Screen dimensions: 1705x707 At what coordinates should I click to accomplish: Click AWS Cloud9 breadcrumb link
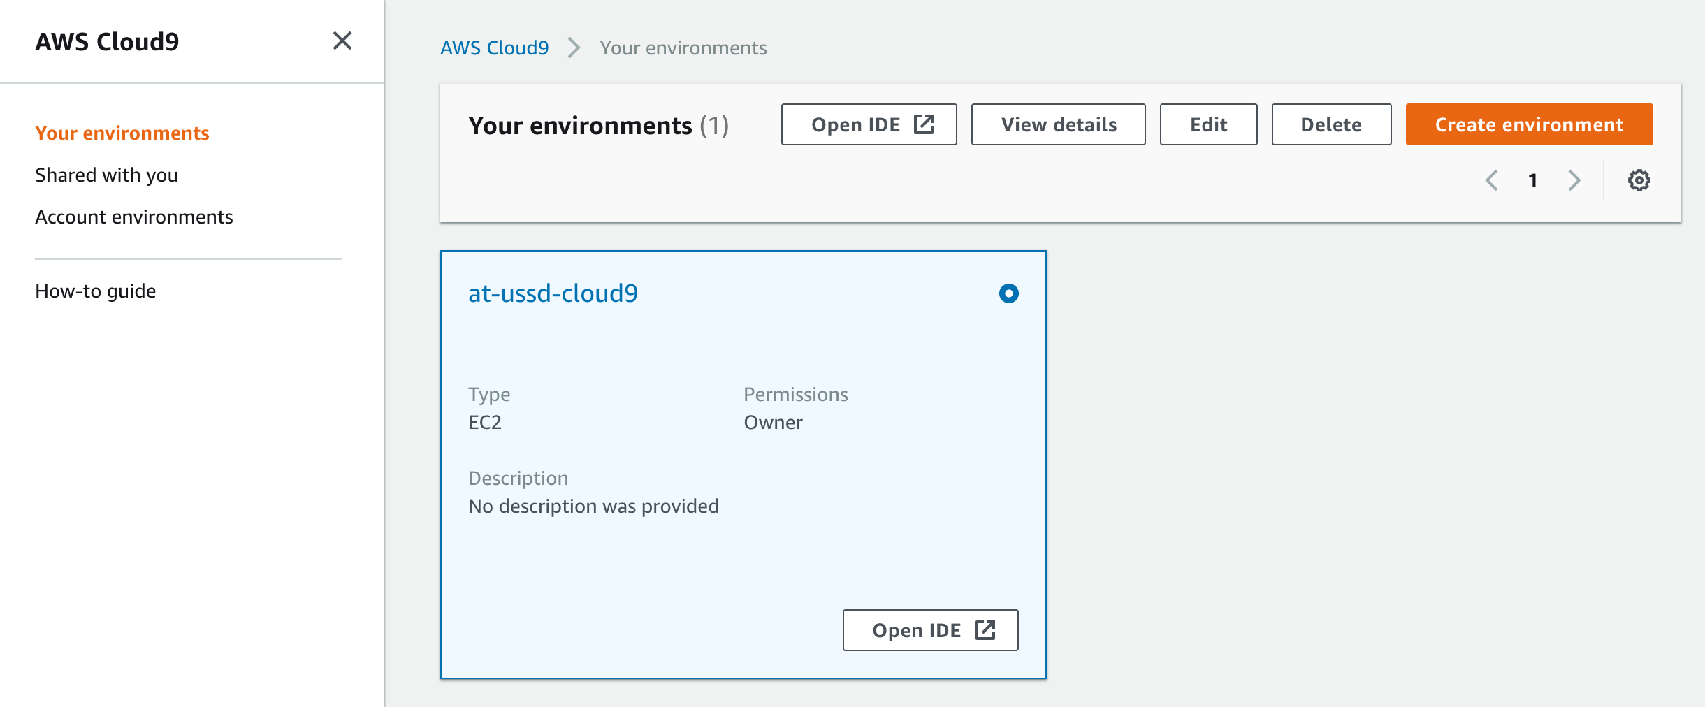(x=494, y=48)
